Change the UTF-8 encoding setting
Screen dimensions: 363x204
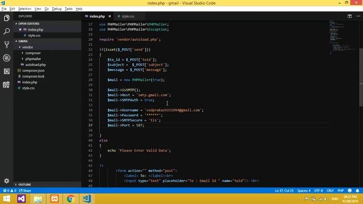318,190
